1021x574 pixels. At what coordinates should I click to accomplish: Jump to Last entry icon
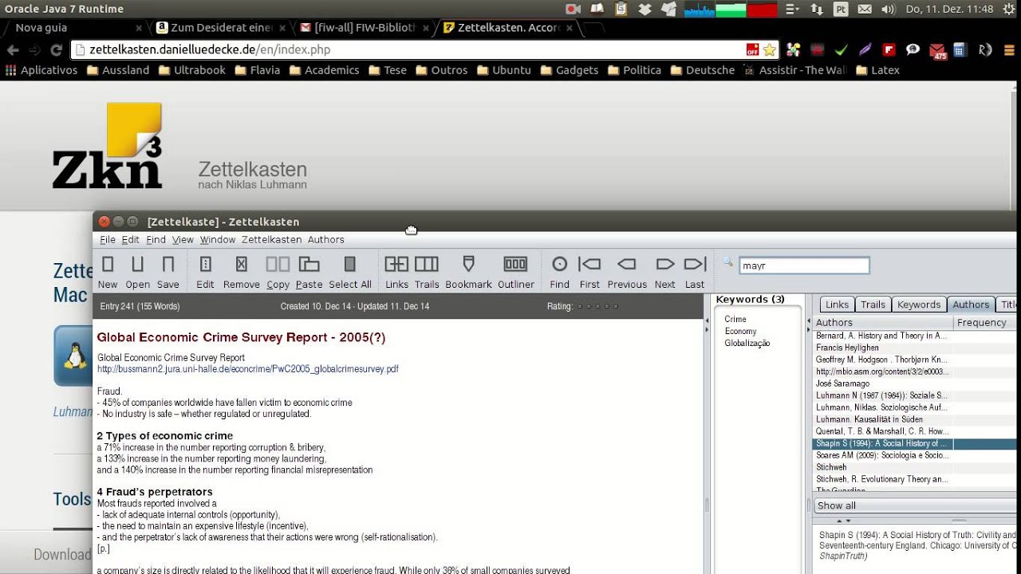coord(695,264)
